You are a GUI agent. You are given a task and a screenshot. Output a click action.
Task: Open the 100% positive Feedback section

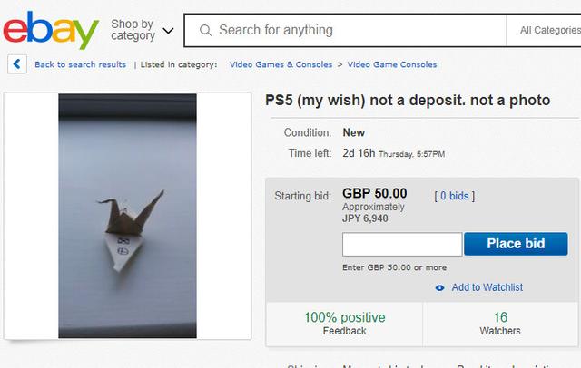(x=344, y=324)
